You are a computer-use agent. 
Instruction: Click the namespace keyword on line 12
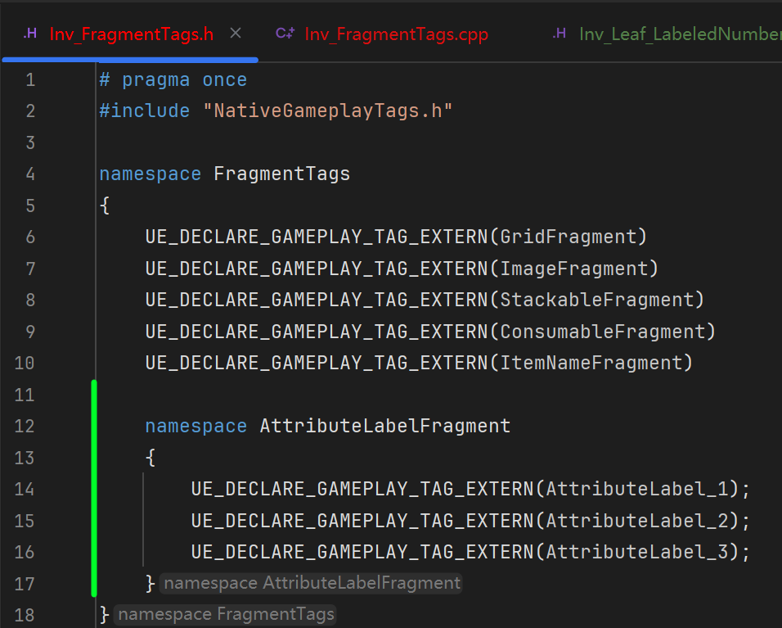(x=196, y=427)
